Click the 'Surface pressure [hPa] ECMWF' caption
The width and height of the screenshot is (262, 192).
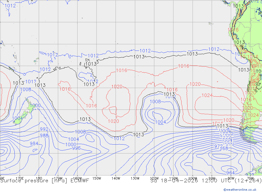click(45, 181)
